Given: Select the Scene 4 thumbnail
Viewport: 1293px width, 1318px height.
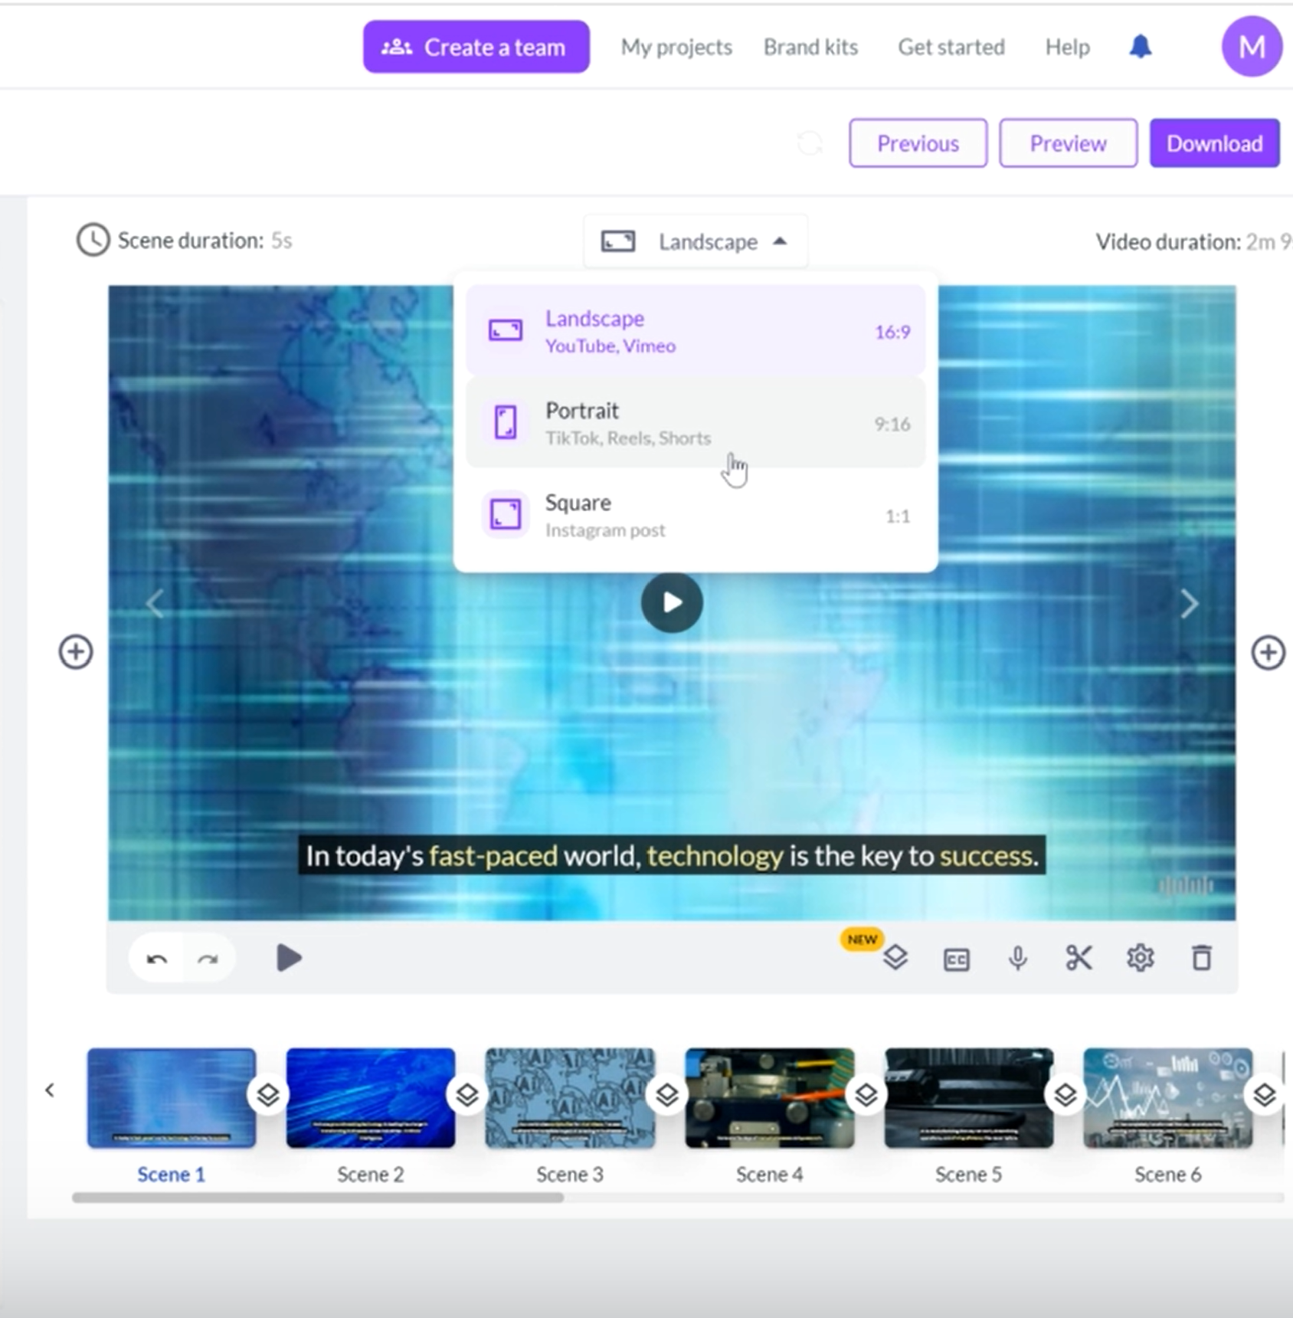Looking at the screenshot, I should 770,1098.
